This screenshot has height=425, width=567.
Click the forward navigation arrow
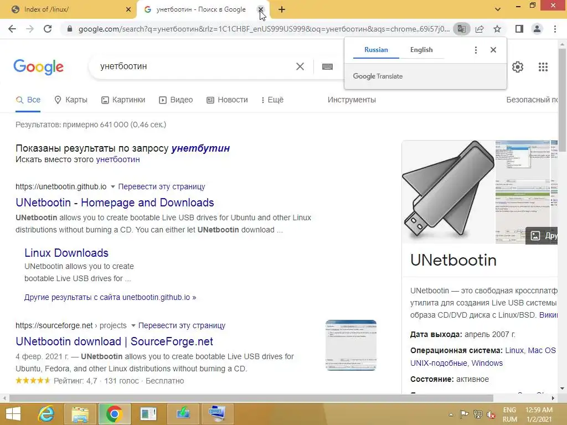point(30,29)
